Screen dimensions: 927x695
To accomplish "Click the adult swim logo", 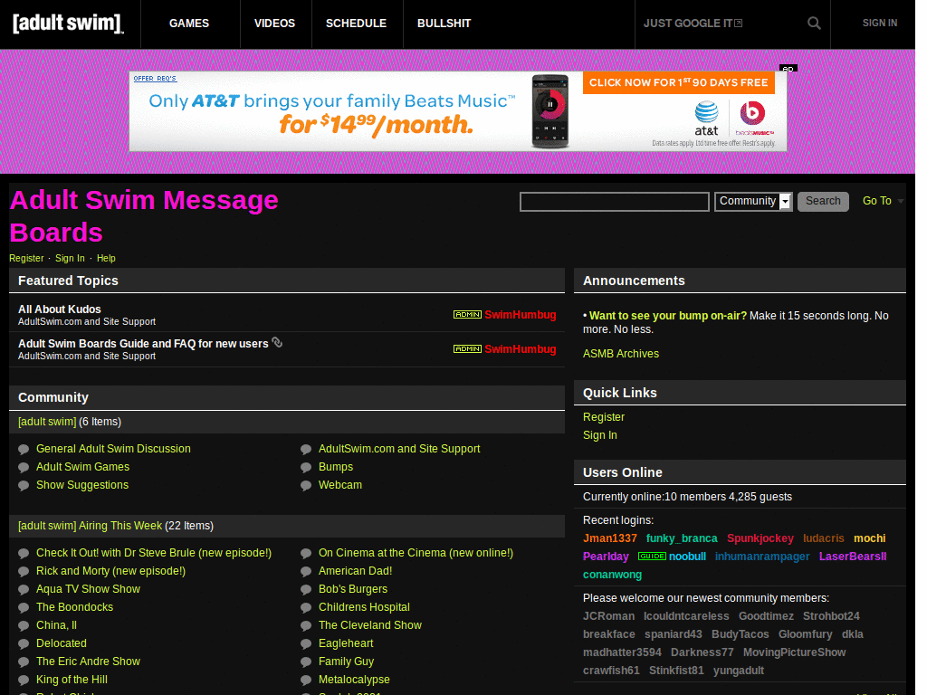I will (x=68, y=24).
